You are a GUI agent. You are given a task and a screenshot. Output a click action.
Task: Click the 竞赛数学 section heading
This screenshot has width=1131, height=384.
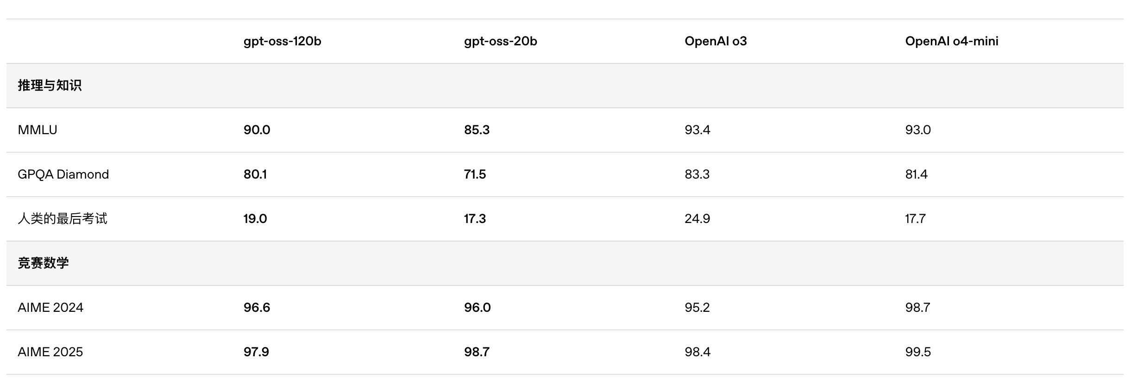[43, 263]
